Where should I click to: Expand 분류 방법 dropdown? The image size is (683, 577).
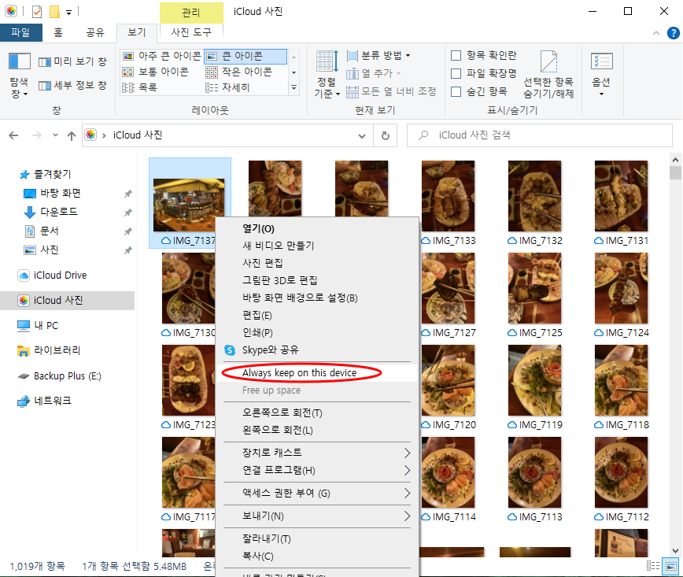[x=378, y=55]
